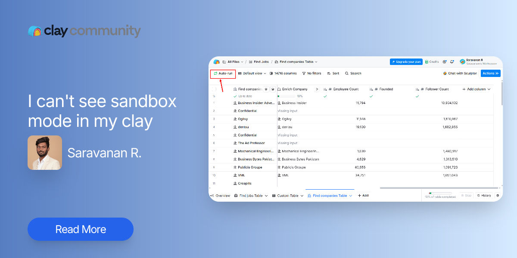Enable Auto-run for the table

(223, 73)
